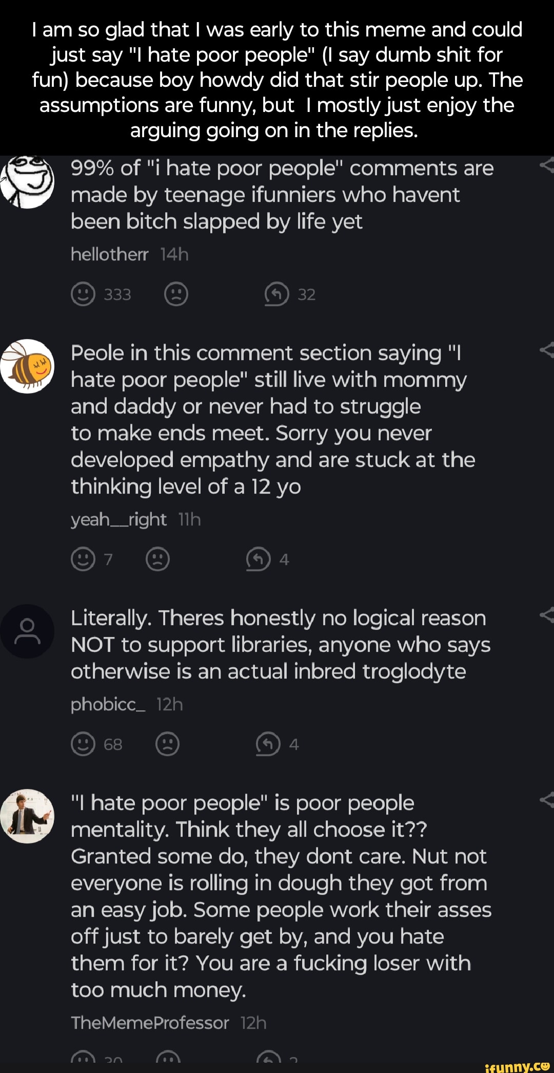Share yeah__right's comment via the share arrow
The width and height of the screenshot is (554, 1073).
(x=547, y=350)
